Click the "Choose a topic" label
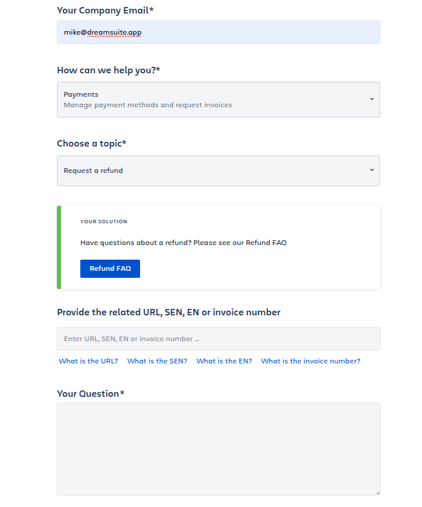 (91, 144)
